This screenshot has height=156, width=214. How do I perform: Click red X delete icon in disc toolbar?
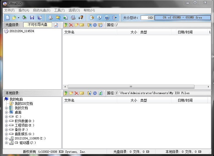71,25
